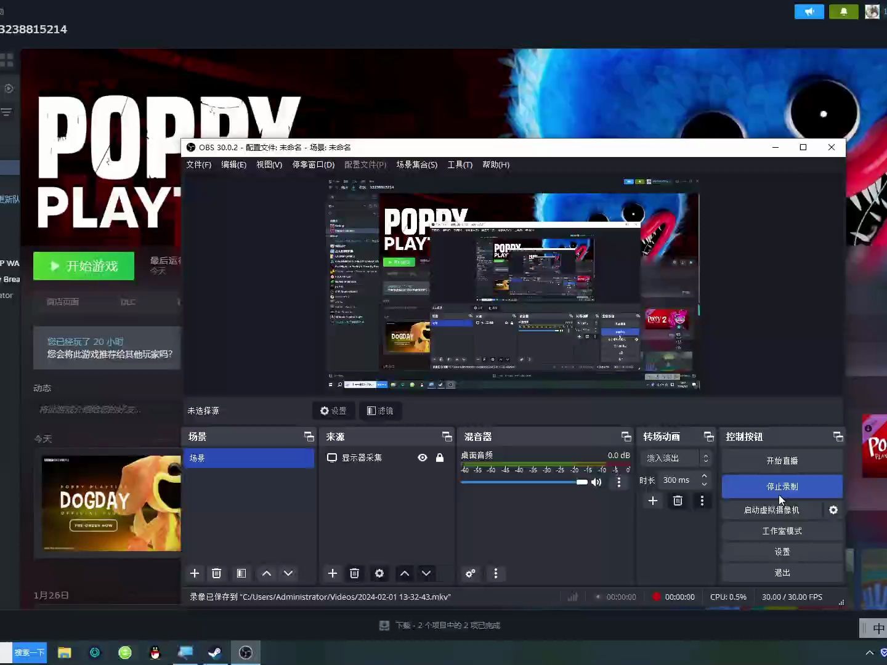Delete selected scene with trash icon

pos(217,573)
